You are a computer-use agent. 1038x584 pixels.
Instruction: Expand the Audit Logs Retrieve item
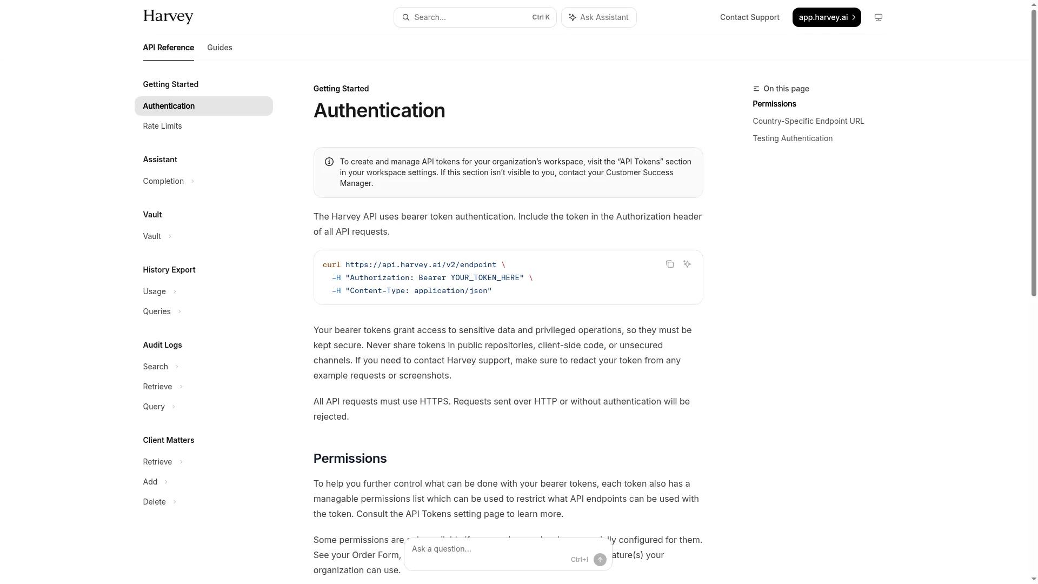181,387
